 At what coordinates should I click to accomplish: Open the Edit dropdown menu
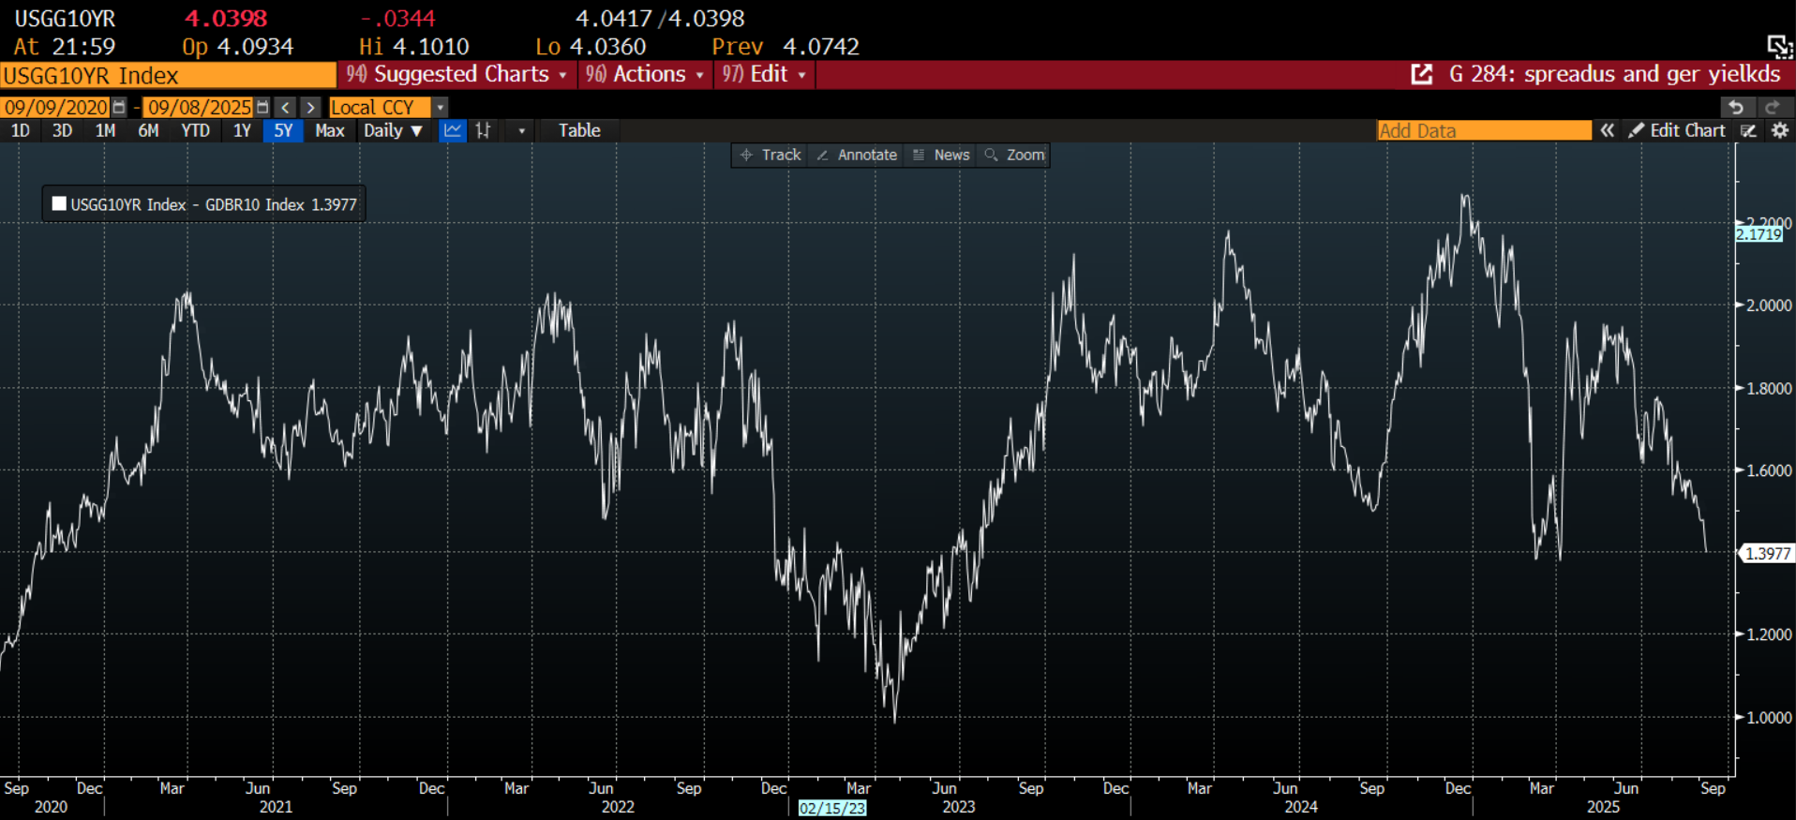(x=764, y=74)
